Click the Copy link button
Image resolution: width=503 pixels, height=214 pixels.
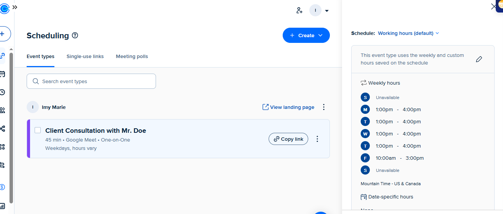pyautogui.click(x=288, y=139)
